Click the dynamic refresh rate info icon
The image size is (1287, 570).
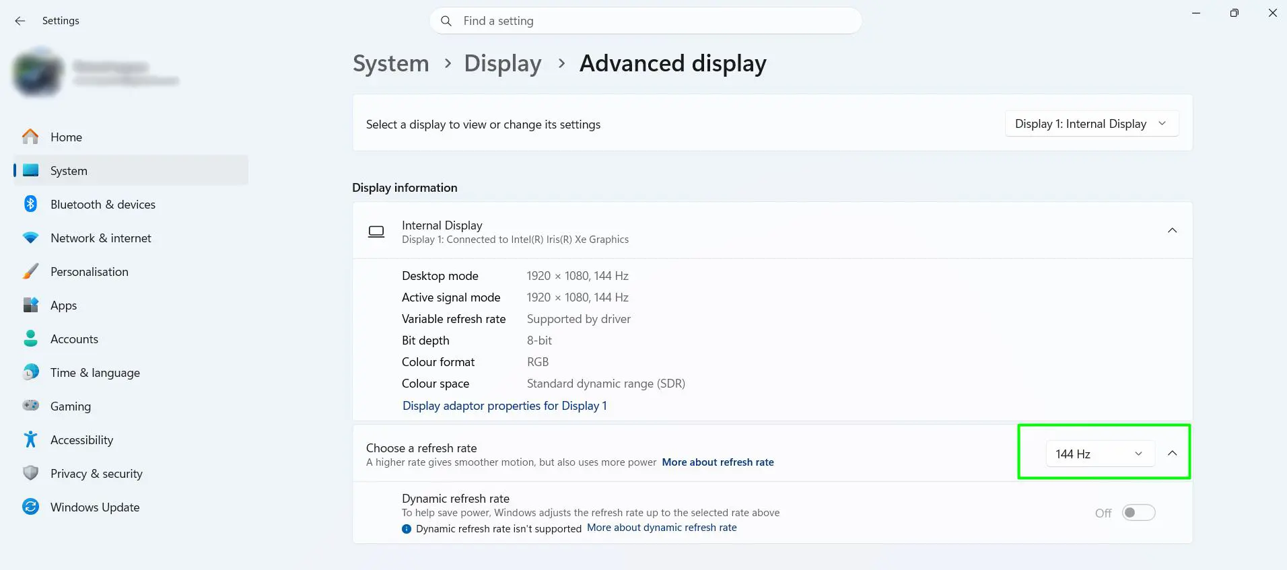pyautogui.click(x=407, y=529)
